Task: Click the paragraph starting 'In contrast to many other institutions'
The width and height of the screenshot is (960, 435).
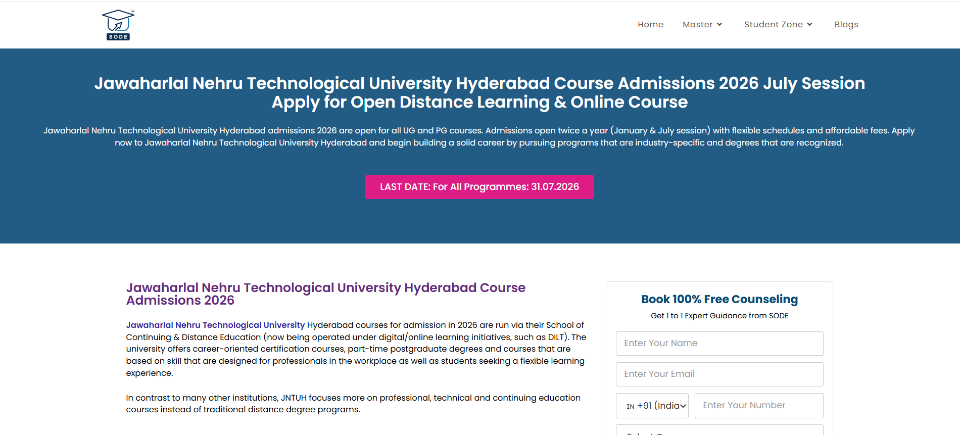Action: (353, 404)
